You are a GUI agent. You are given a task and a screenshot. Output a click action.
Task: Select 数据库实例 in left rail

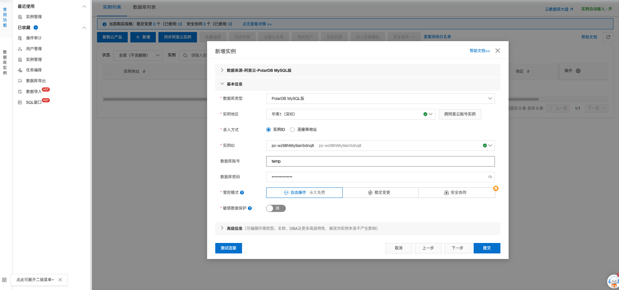[x=5, y=62]
